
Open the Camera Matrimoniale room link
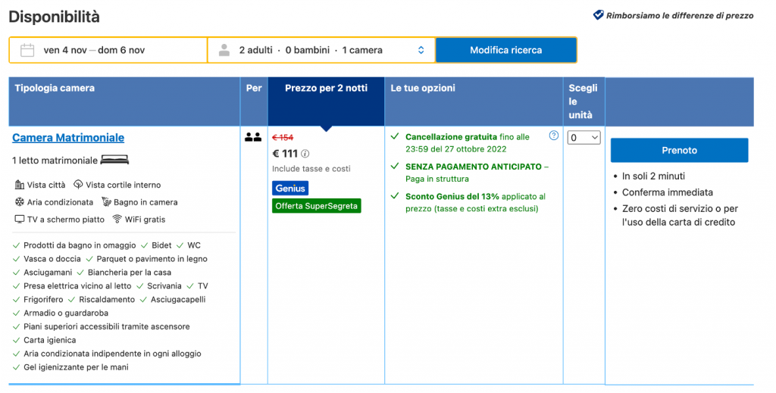pyautogui.click(x=68, y=138)
